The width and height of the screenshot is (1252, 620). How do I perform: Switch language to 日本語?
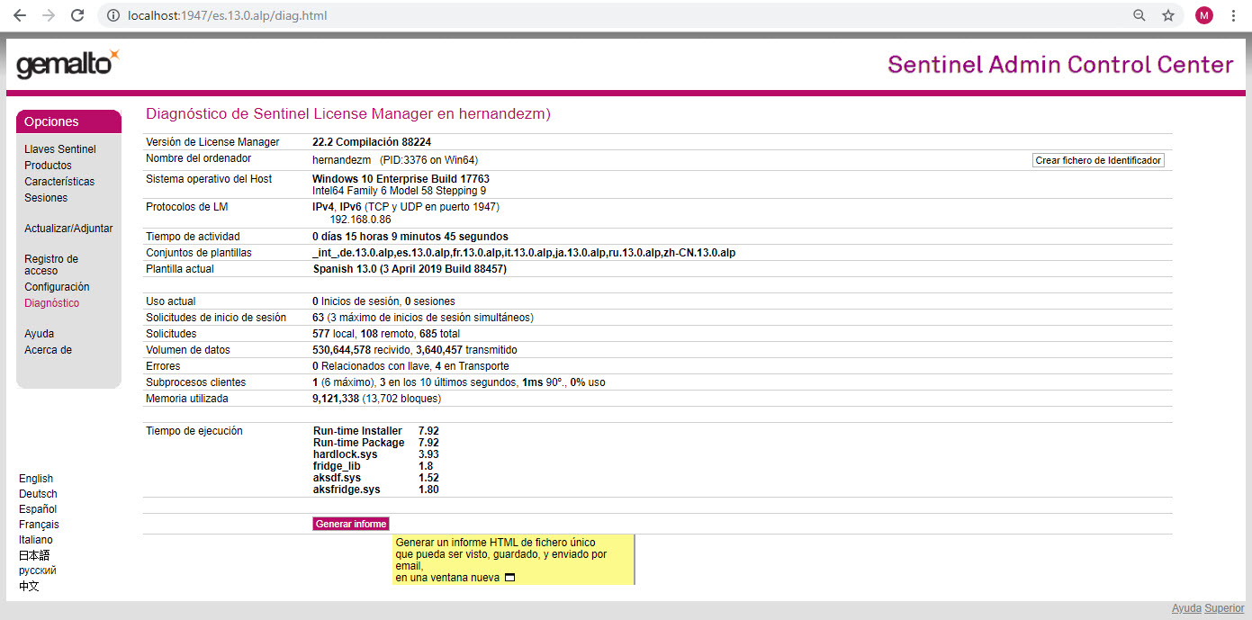click(x=34, y=555)
